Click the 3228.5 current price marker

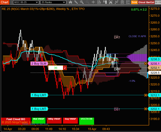pyautogui.click(x=154, y=73)
